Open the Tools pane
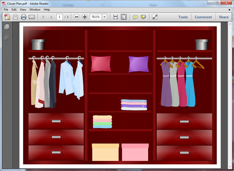This screenshot has width=234, height=171. 183,17
